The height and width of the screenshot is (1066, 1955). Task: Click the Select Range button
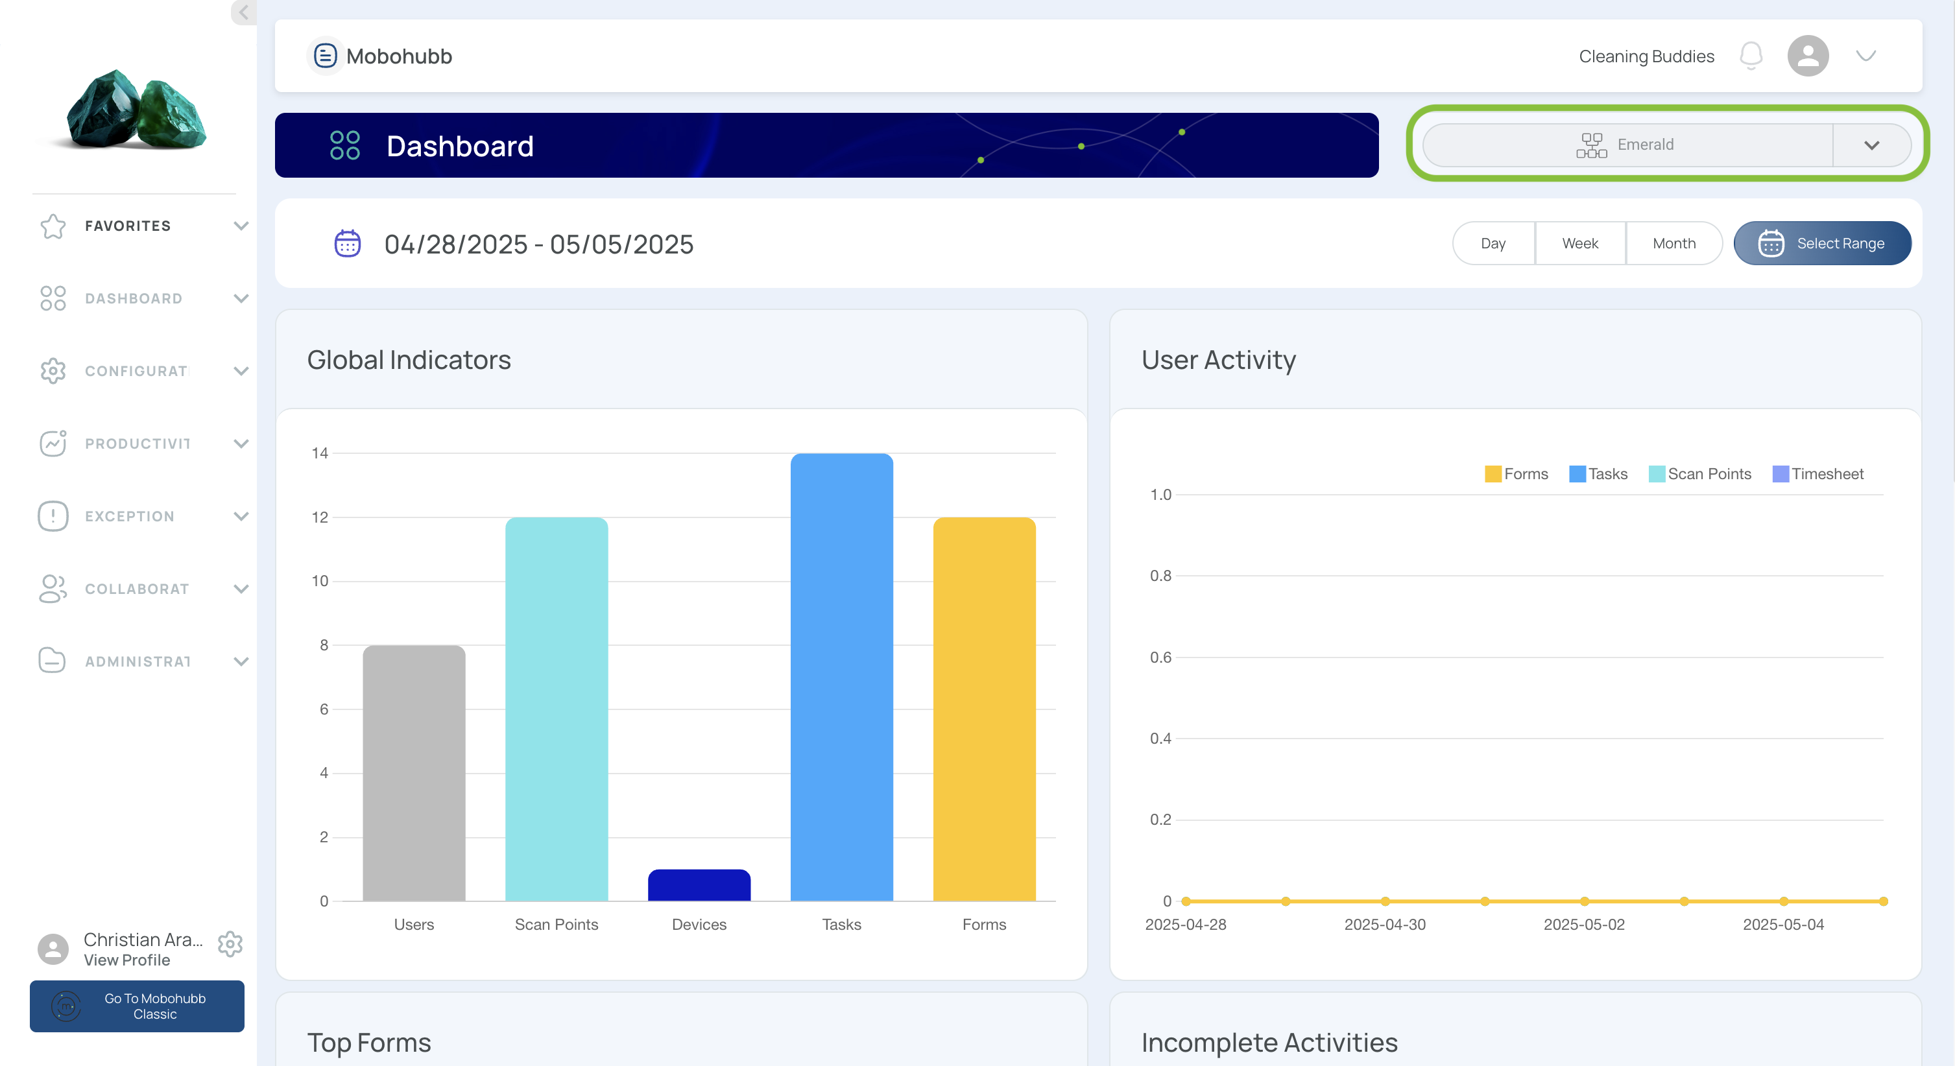coord(1821,244)
